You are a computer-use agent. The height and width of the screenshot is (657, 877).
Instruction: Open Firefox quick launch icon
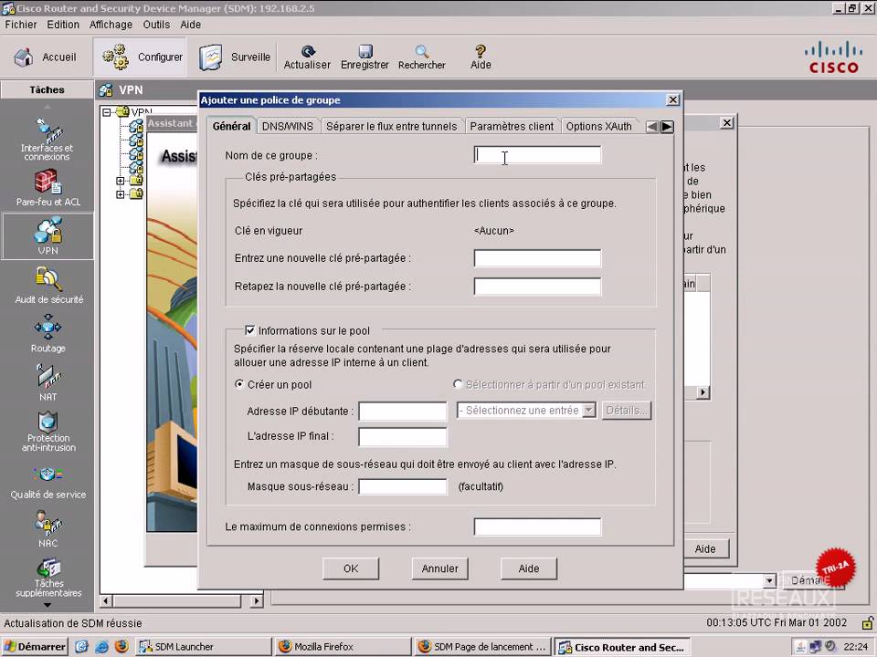pyautogui.click(x=122, y=647)
